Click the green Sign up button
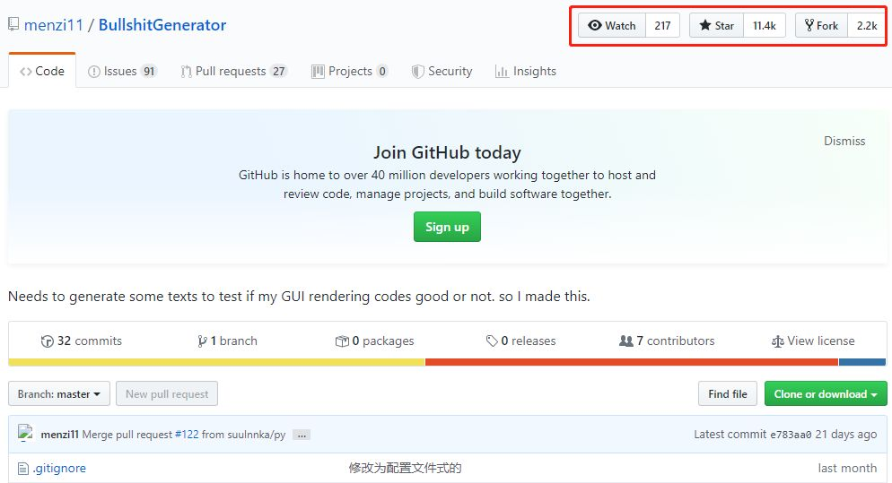 tap(447, 227)
